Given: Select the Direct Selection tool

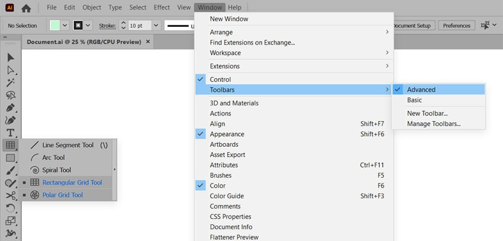Looking at the screenshot, I should click(11, 70).
